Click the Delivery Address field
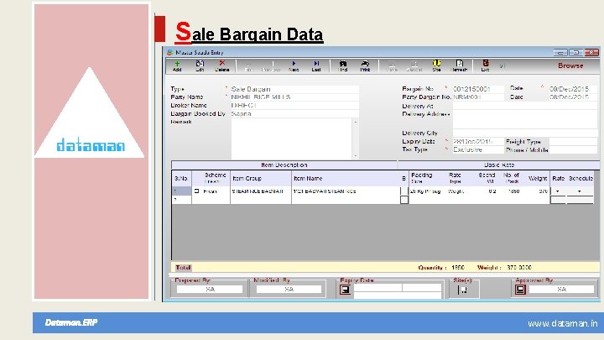604x340 pixels. 525,120
